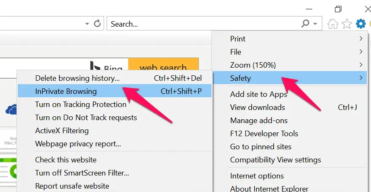The height and width of the screenshot is (192, 371).
Task: Expand the Print submenu
Action: [290, 38]
